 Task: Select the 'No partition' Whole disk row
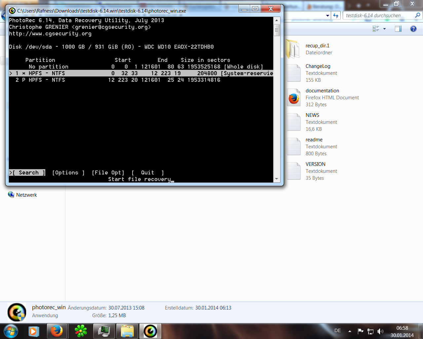point(141,67)
